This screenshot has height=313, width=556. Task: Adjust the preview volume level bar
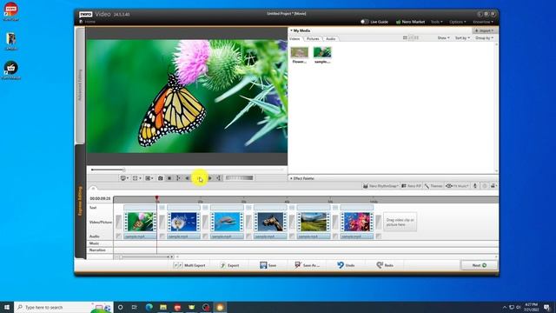[x=240, y=177]
